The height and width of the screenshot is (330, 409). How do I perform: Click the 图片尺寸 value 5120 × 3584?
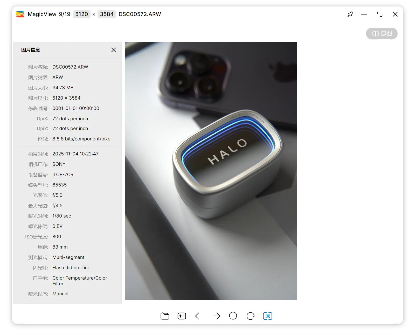click(x=66, y=98)
